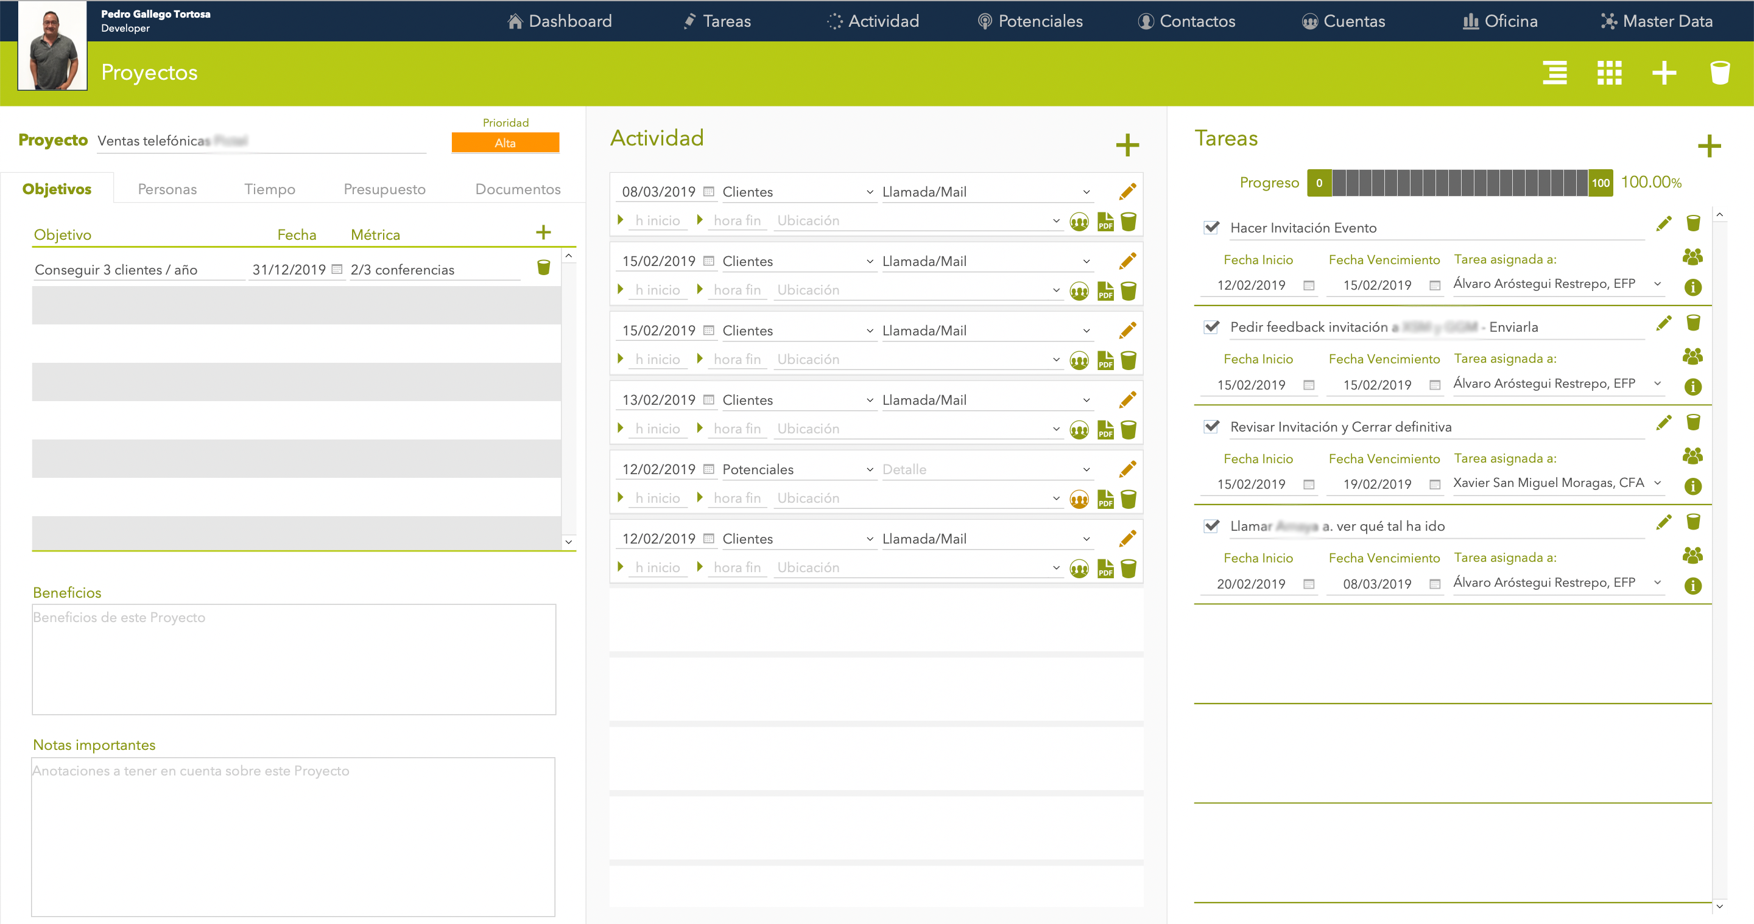Delete the objetivo 'Conseguir 3 clientes / año'
The height and width of the screenshot is (924, 1754).
tap(543, 268)
